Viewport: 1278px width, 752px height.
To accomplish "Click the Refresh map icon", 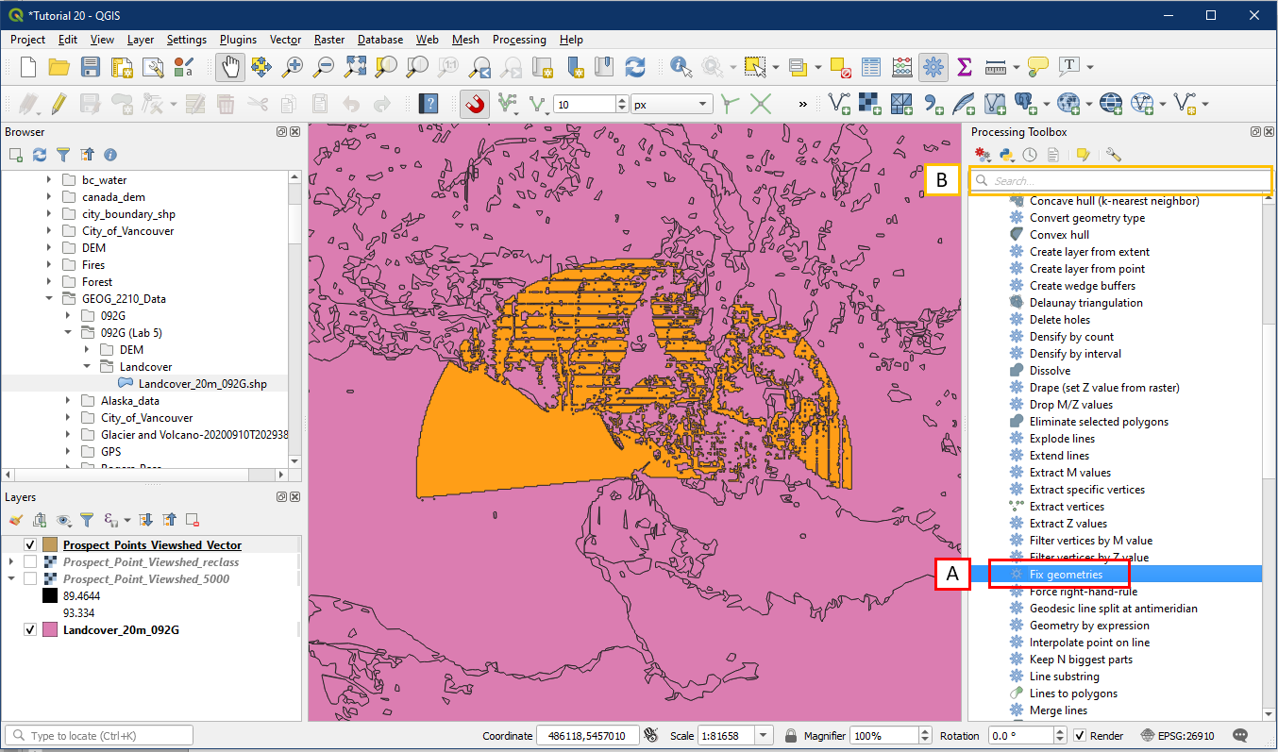I will tap(635, 67).
